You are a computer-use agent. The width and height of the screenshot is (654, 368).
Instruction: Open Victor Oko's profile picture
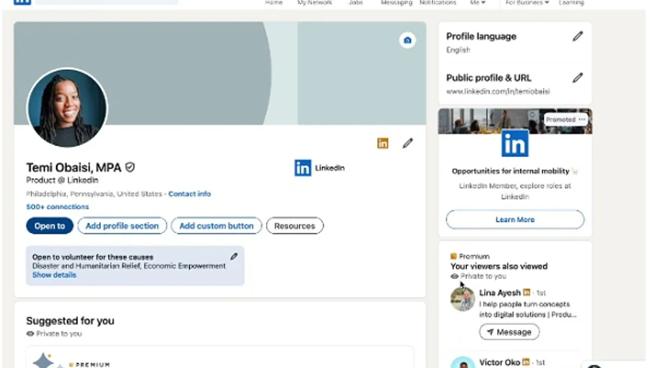pyautogui.click(x=463, y=363)
